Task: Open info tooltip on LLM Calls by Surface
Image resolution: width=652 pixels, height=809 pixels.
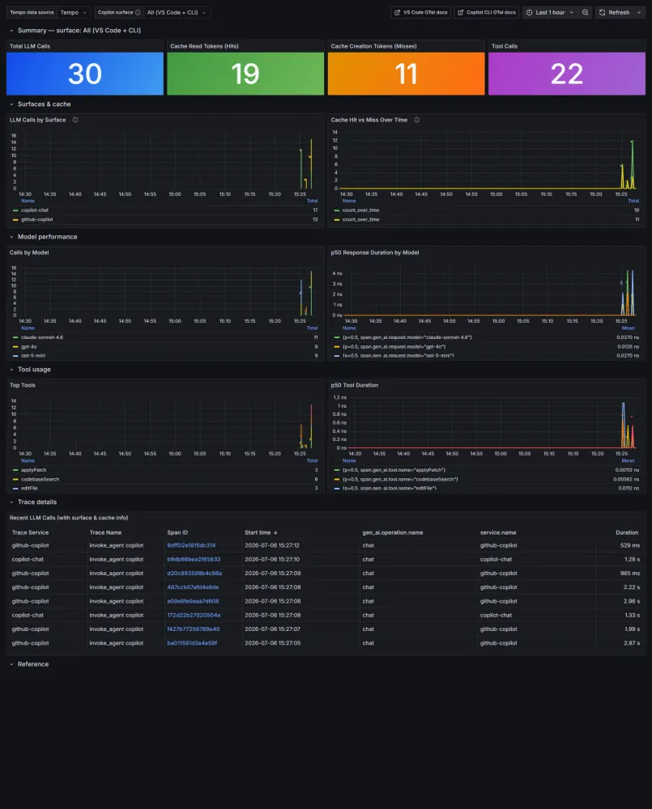Action: point(75,120)
